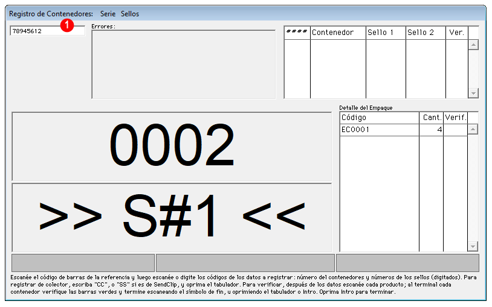
Task: Click the Detalle del Empaque scroll up arrow
Action: click(473, 129)
